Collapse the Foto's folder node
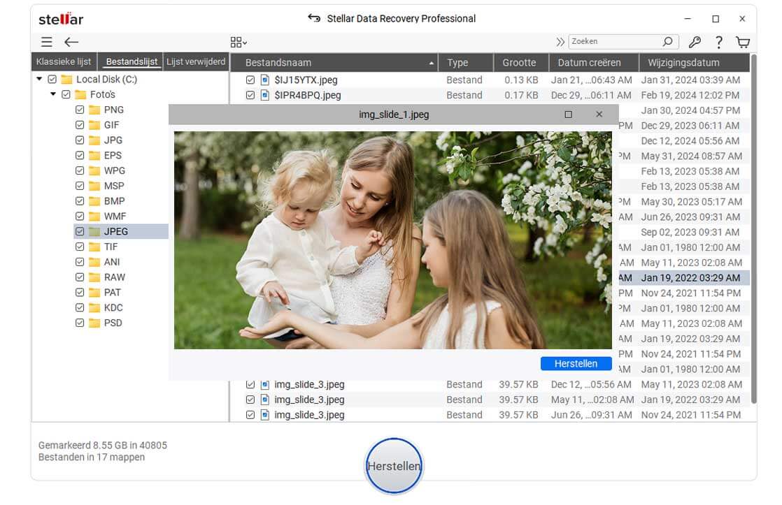Image resolution: width=782 pixels, height=505 pixels. 53,94
